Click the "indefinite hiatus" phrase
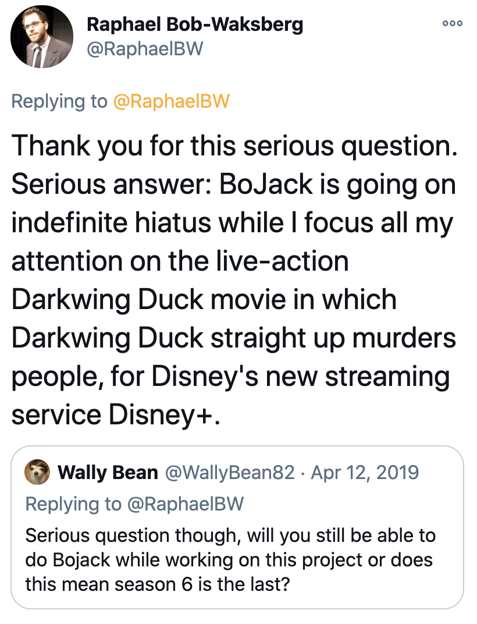Screen dimensions: 477x624 (x=111, y=222)
